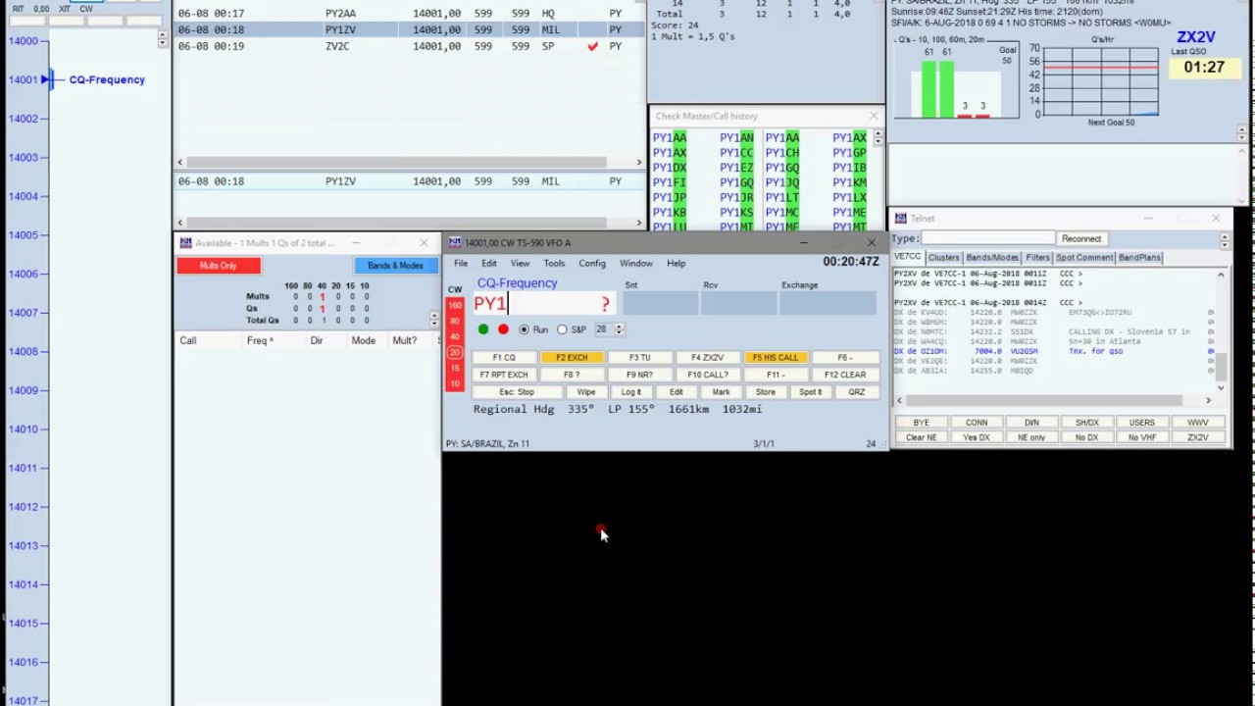The image size is (1255, 706).
Task: Select the 10 meter band button
Action: [455, 383]
